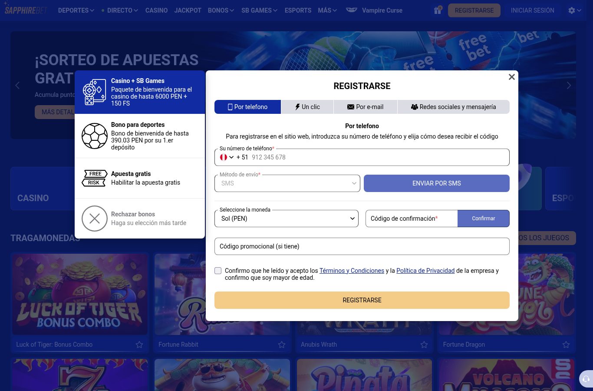This screenshot has width=593, height=391.
Task: Click the casino cards and dice icon
Action: pos(94,92)
